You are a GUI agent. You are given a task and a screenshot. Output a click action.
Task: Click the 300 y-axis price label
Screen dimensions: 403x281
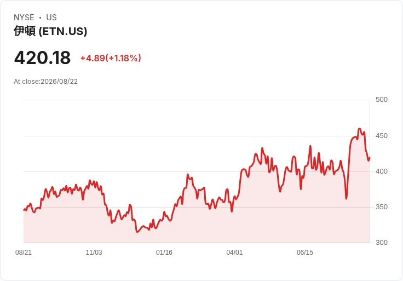tap(382, 243)
